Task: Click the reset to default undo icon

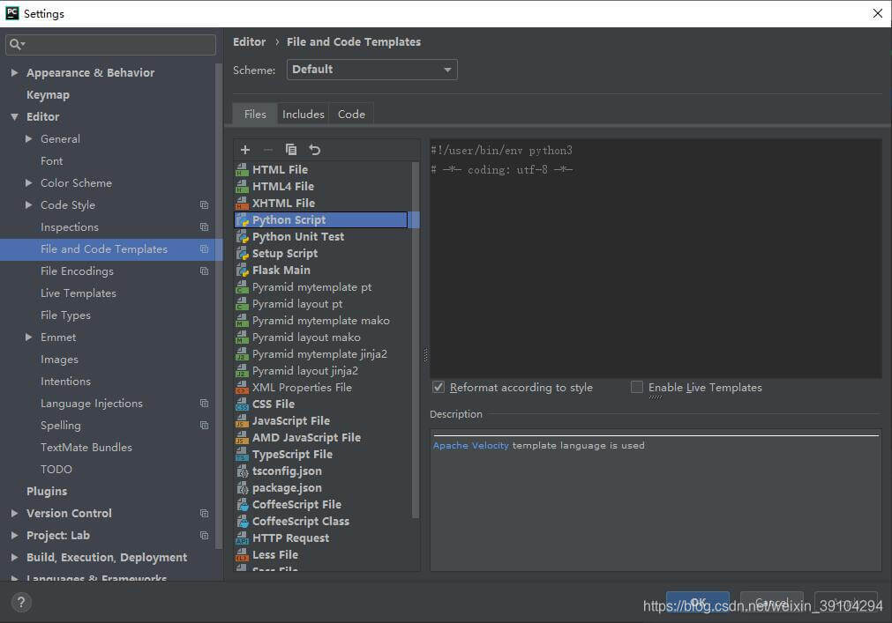Action: pyautogui.click(x=314, y=150)
